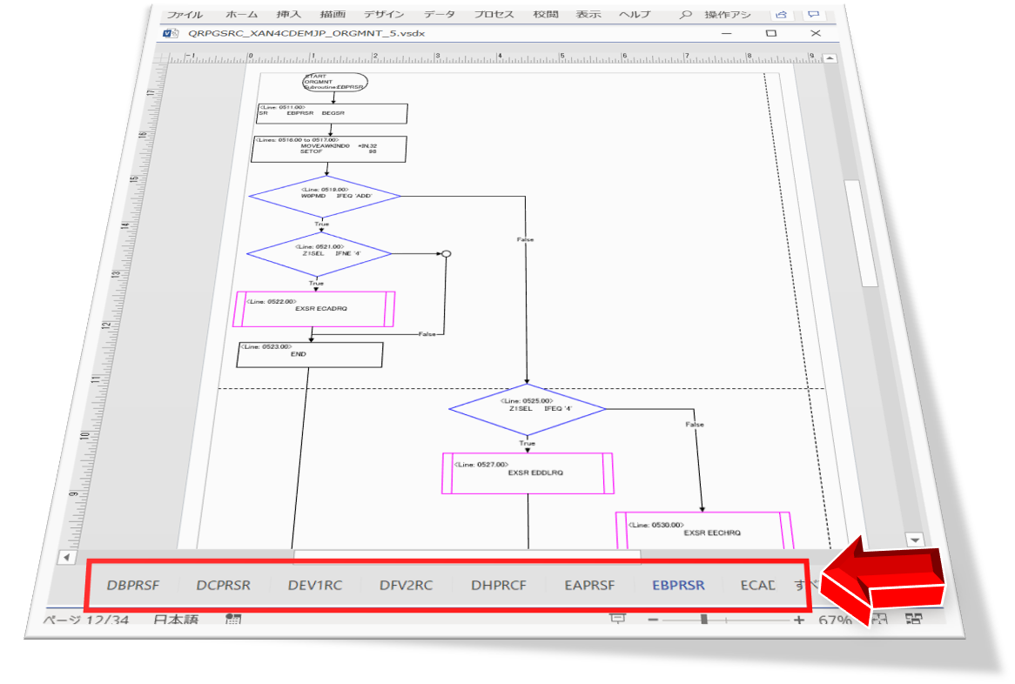This screenshot has width=1015, height=684.
Task: Close the QRPGSRC document window
Action: point(816,33)
